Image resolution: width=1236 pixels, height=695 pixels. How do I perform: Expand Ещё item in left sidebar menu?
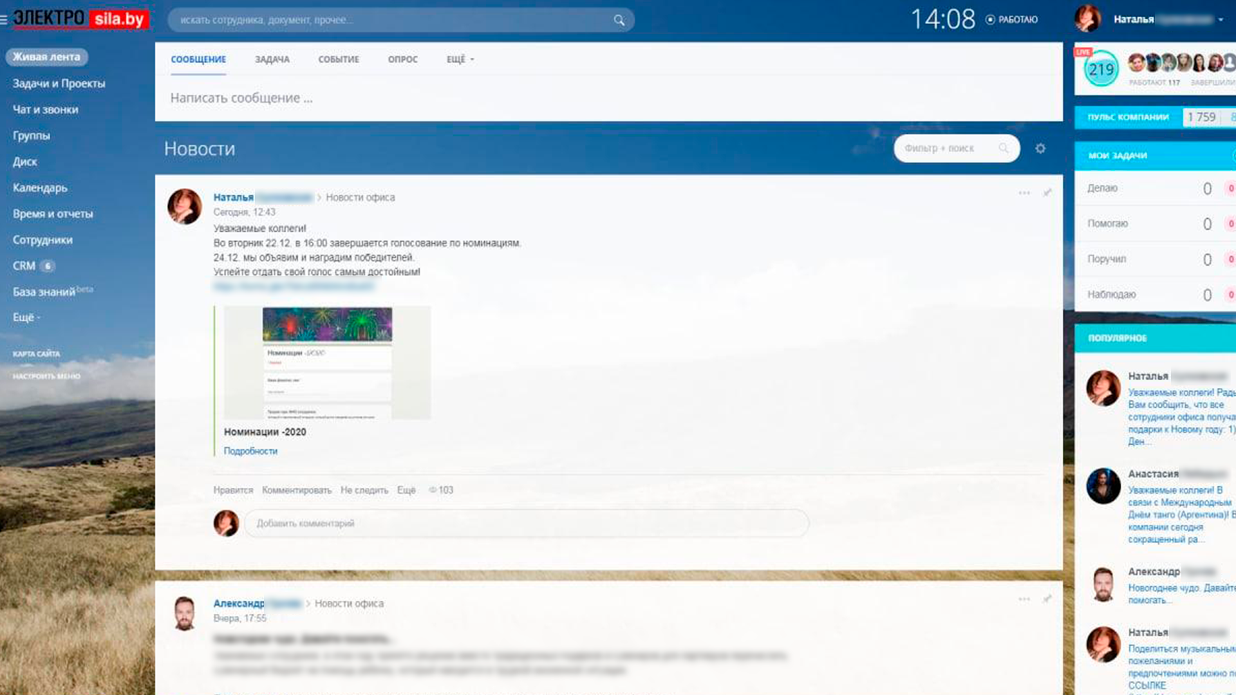26,318
